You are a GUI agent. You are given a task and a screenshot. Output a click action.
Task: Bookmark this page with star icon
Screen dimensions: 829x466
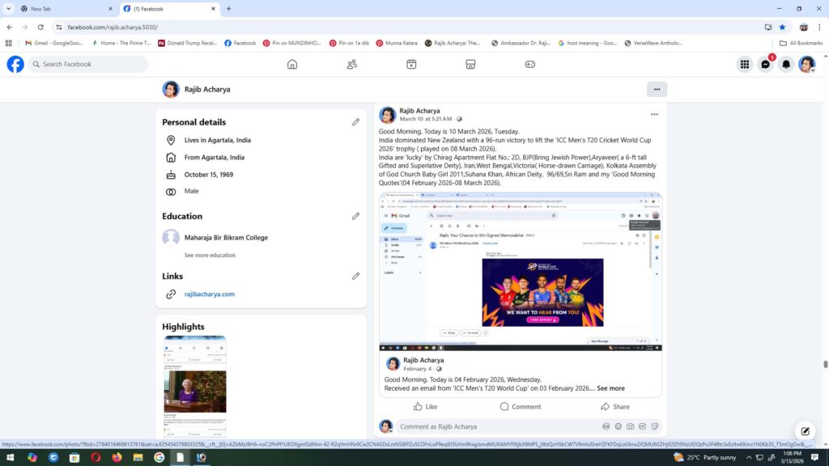pos(782,27)
